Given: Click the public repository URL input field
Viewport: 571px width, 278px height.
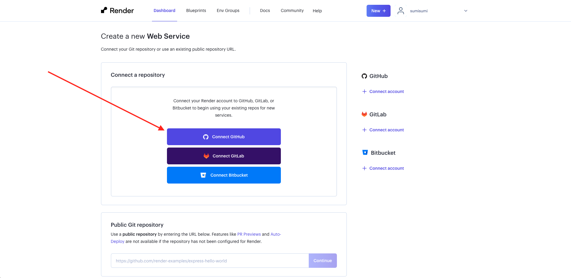Looking at the screenshot, I should click(210, 261).
